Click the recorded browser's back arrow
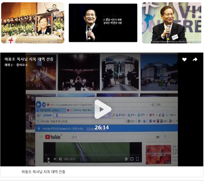 coord(38,105)
